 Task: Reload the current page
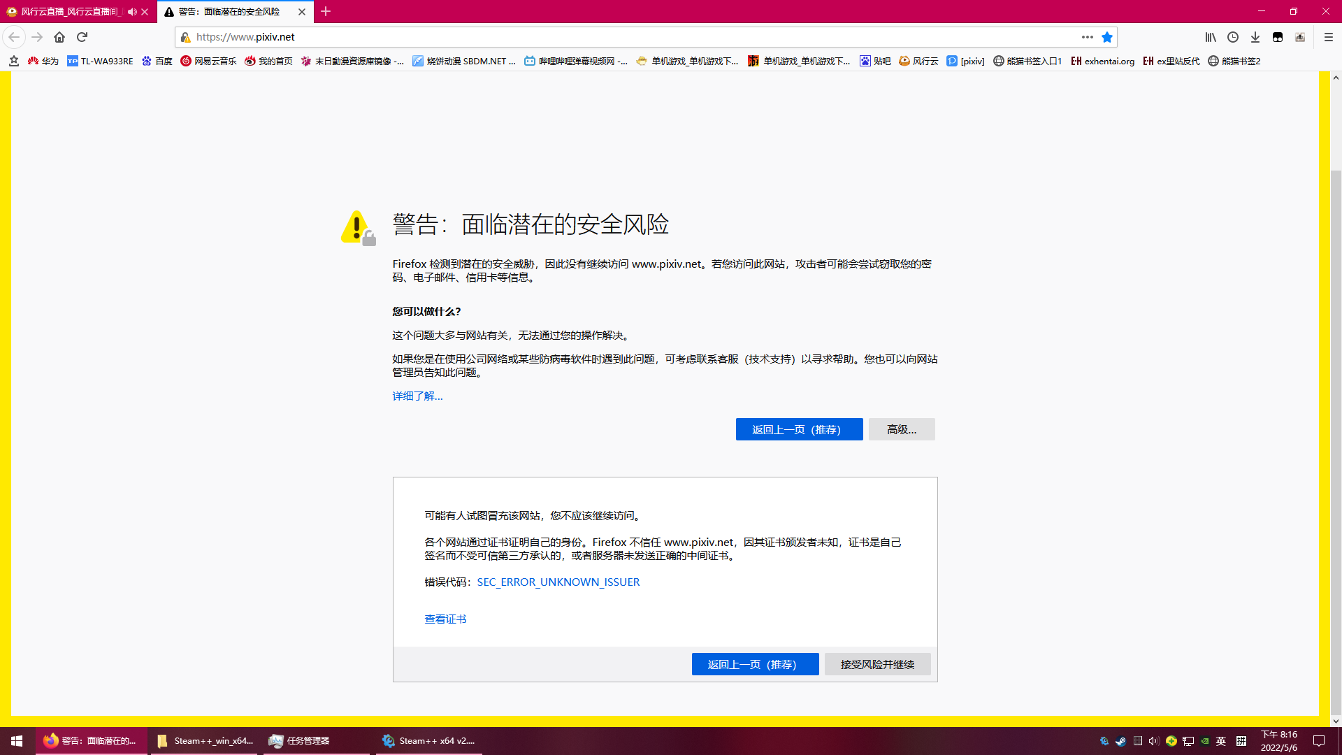click(x=83, y=37)
